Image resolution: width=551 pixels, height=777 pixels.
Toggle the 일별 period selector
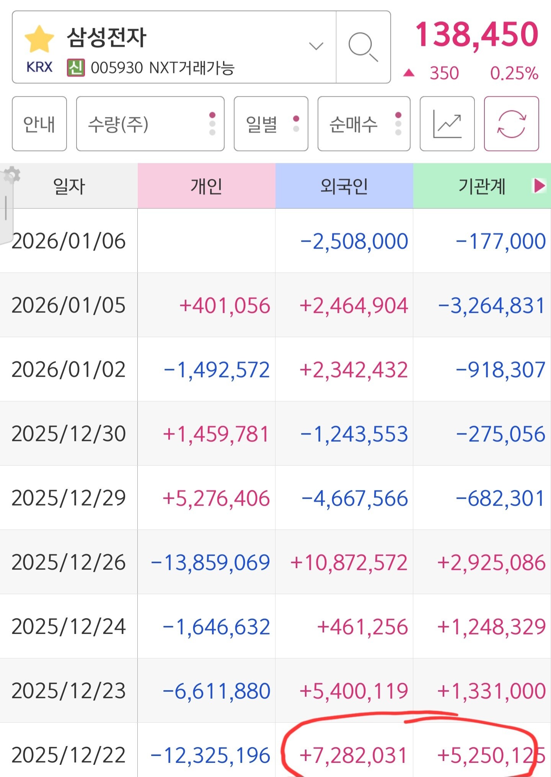271,124
